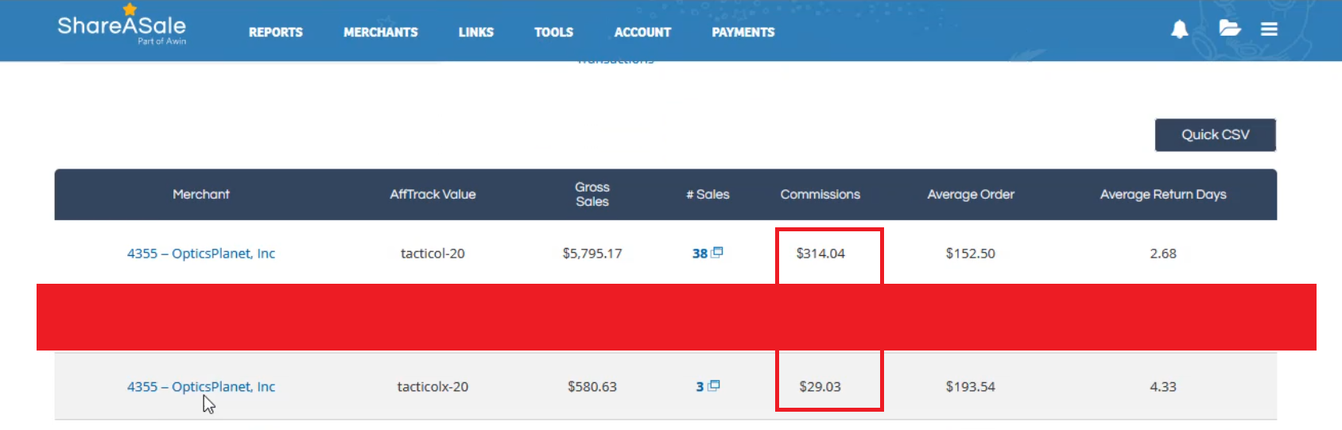Click the AffTrack Value column header
The width and height of the screenshot is (1342, 430).
pyautogui.click(x=432, y=194)
